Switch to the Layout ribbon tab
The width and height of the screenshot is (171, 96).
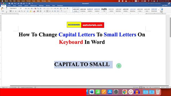(x=26, y=6)
